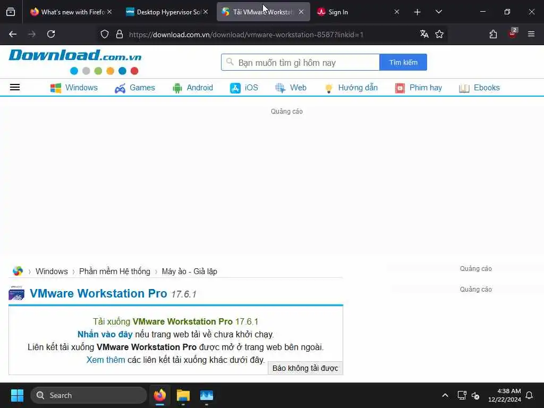The height and width of the screenshot is (408, 544).
Task: Click Nhấn vào đây download link
Action: click(x=105, y=335)
